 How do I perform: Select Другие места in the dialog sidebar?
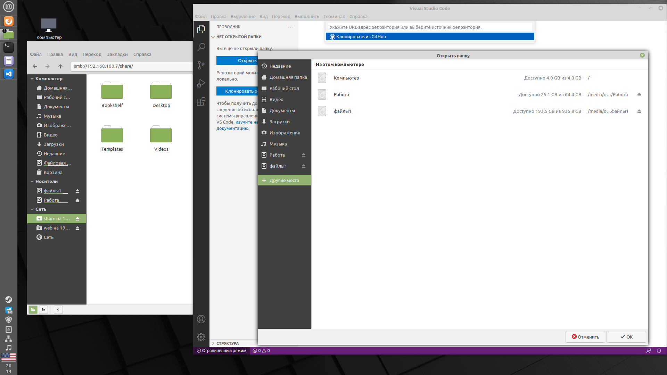click(x=285, y=180)
